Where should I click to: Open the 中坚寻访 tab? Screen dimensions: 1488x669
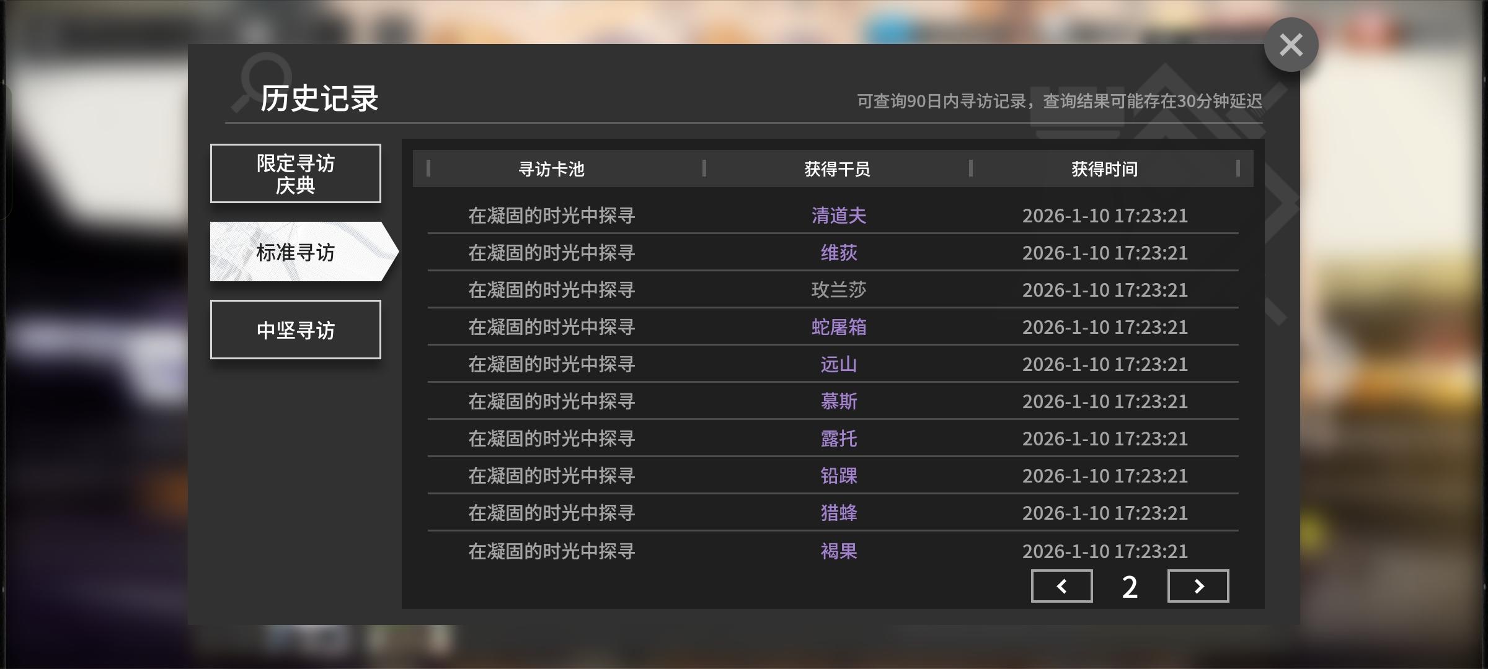coord(296,330)
